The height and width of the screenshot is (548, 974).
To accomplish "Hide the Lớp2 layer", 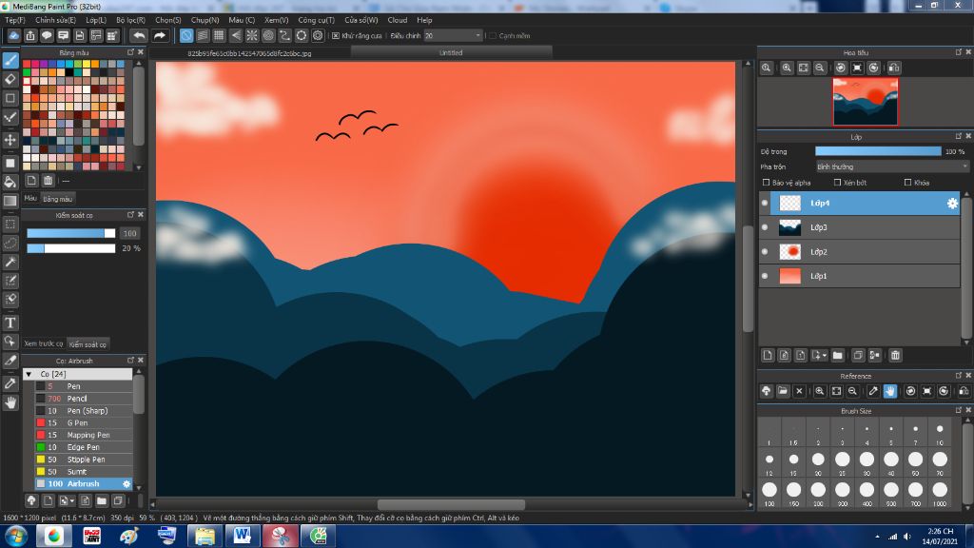I will 765,251.
